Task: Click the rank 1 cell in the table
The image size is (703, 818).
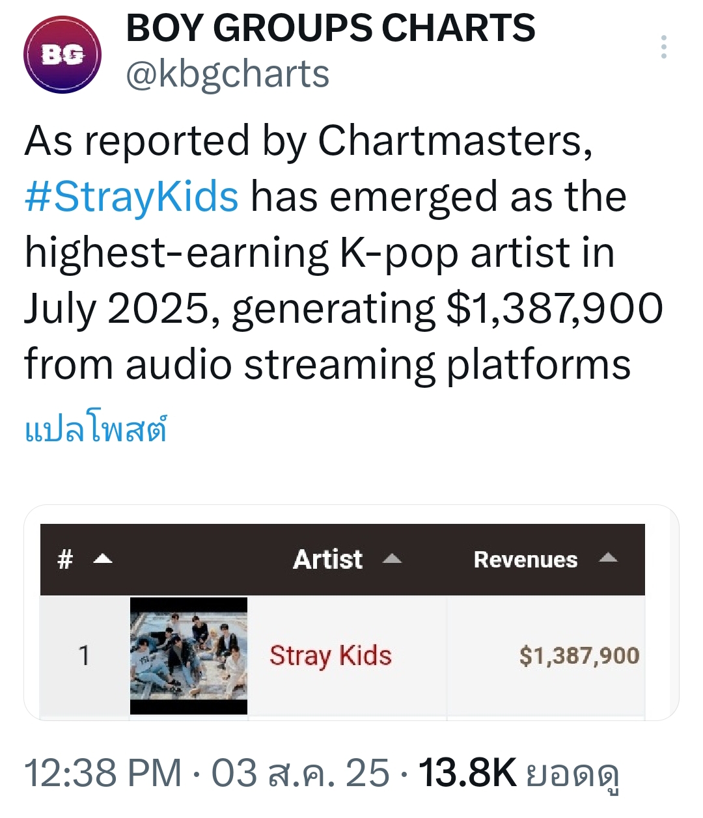Action: point(84,655)
